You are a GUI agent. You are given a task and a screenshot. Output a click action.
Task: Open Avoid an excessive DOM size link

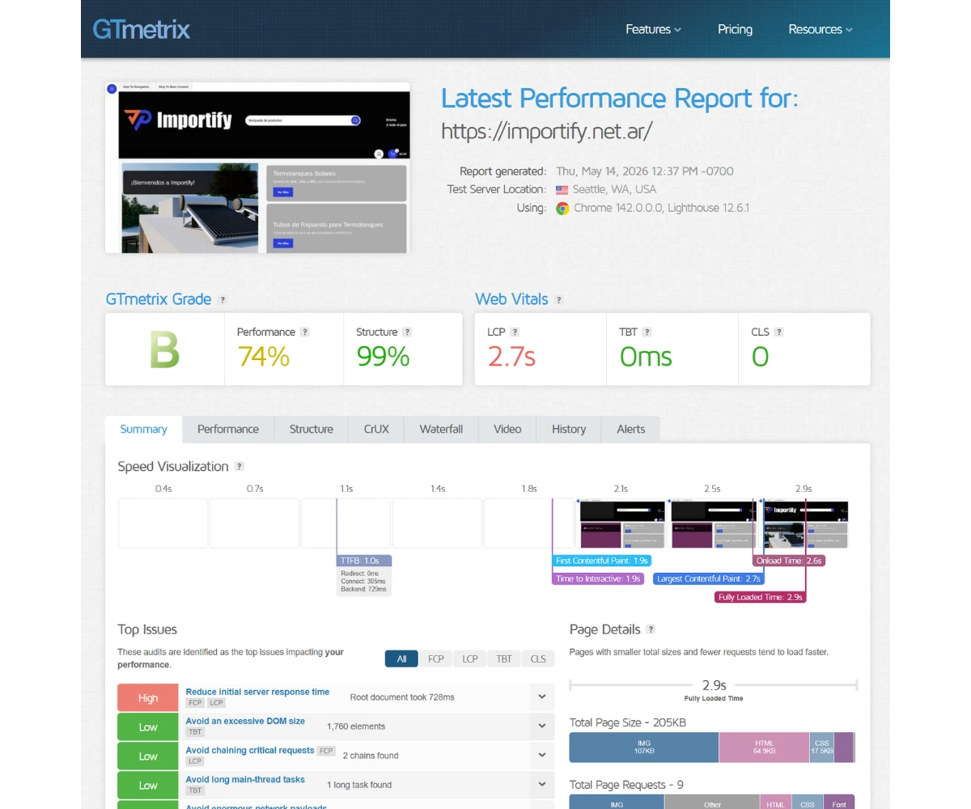(245, 721)
